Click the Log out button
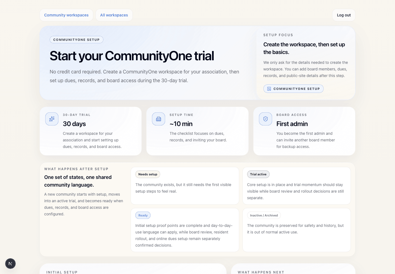 point(344,15)
